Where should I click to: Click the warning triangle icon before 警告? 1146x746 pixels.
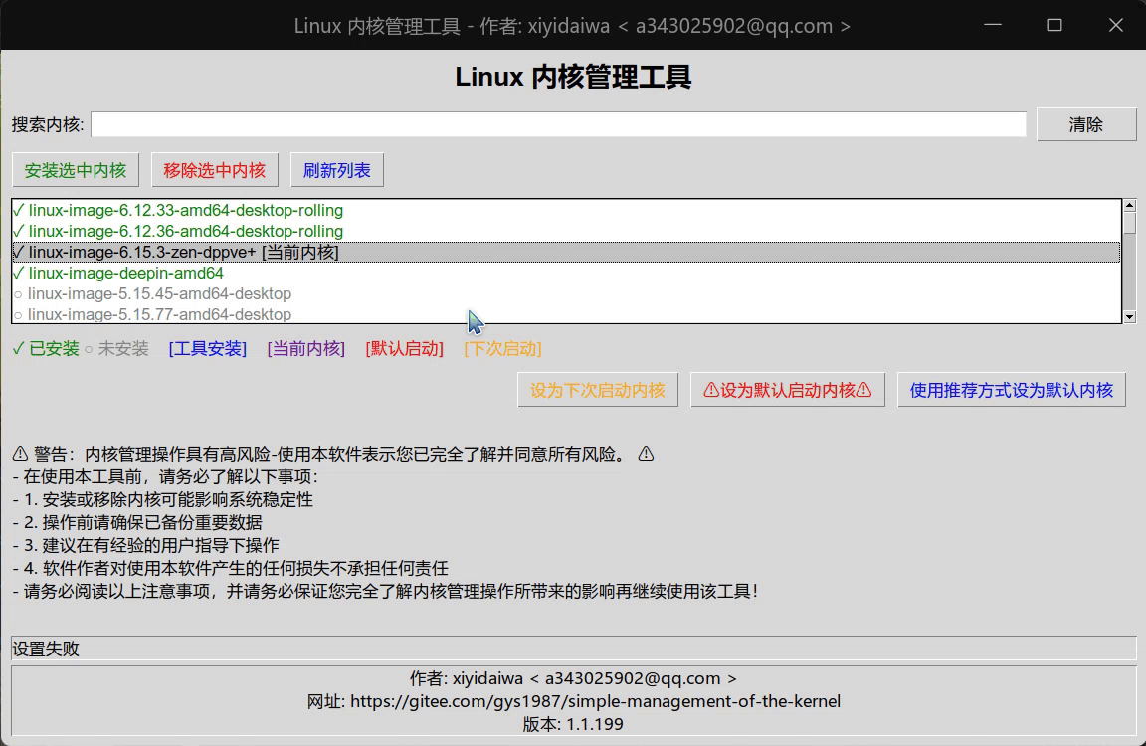point(21,454)
